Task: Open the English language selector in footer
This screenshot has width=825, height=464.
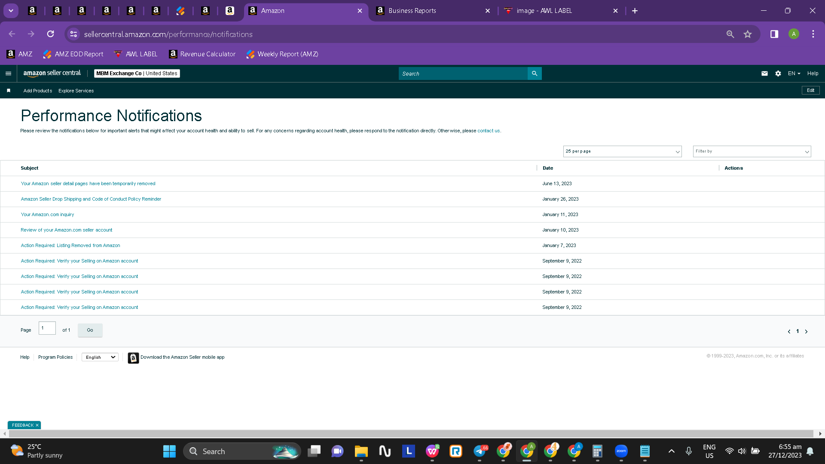Action: pyautogui.click(x=100, y=357)
